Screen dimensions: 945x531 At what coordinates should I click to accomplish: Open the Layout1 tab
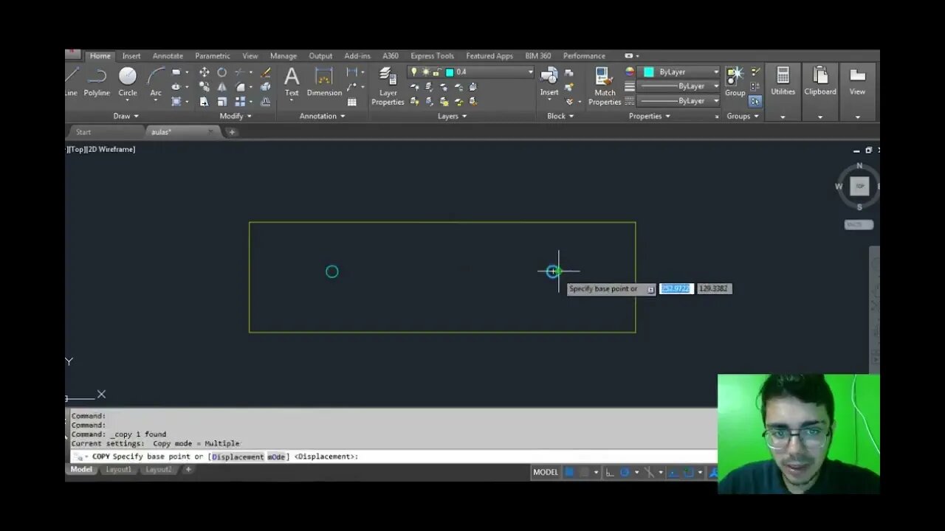[x=118, y=469]
